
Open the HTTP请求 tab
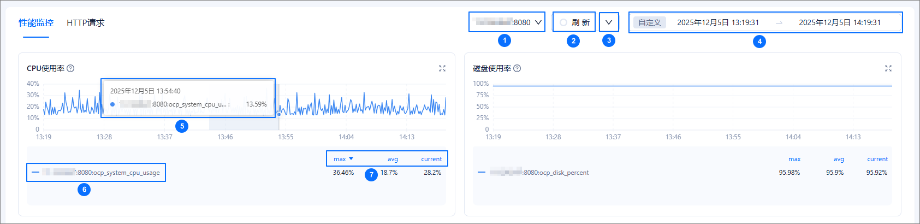click(86, 23)
